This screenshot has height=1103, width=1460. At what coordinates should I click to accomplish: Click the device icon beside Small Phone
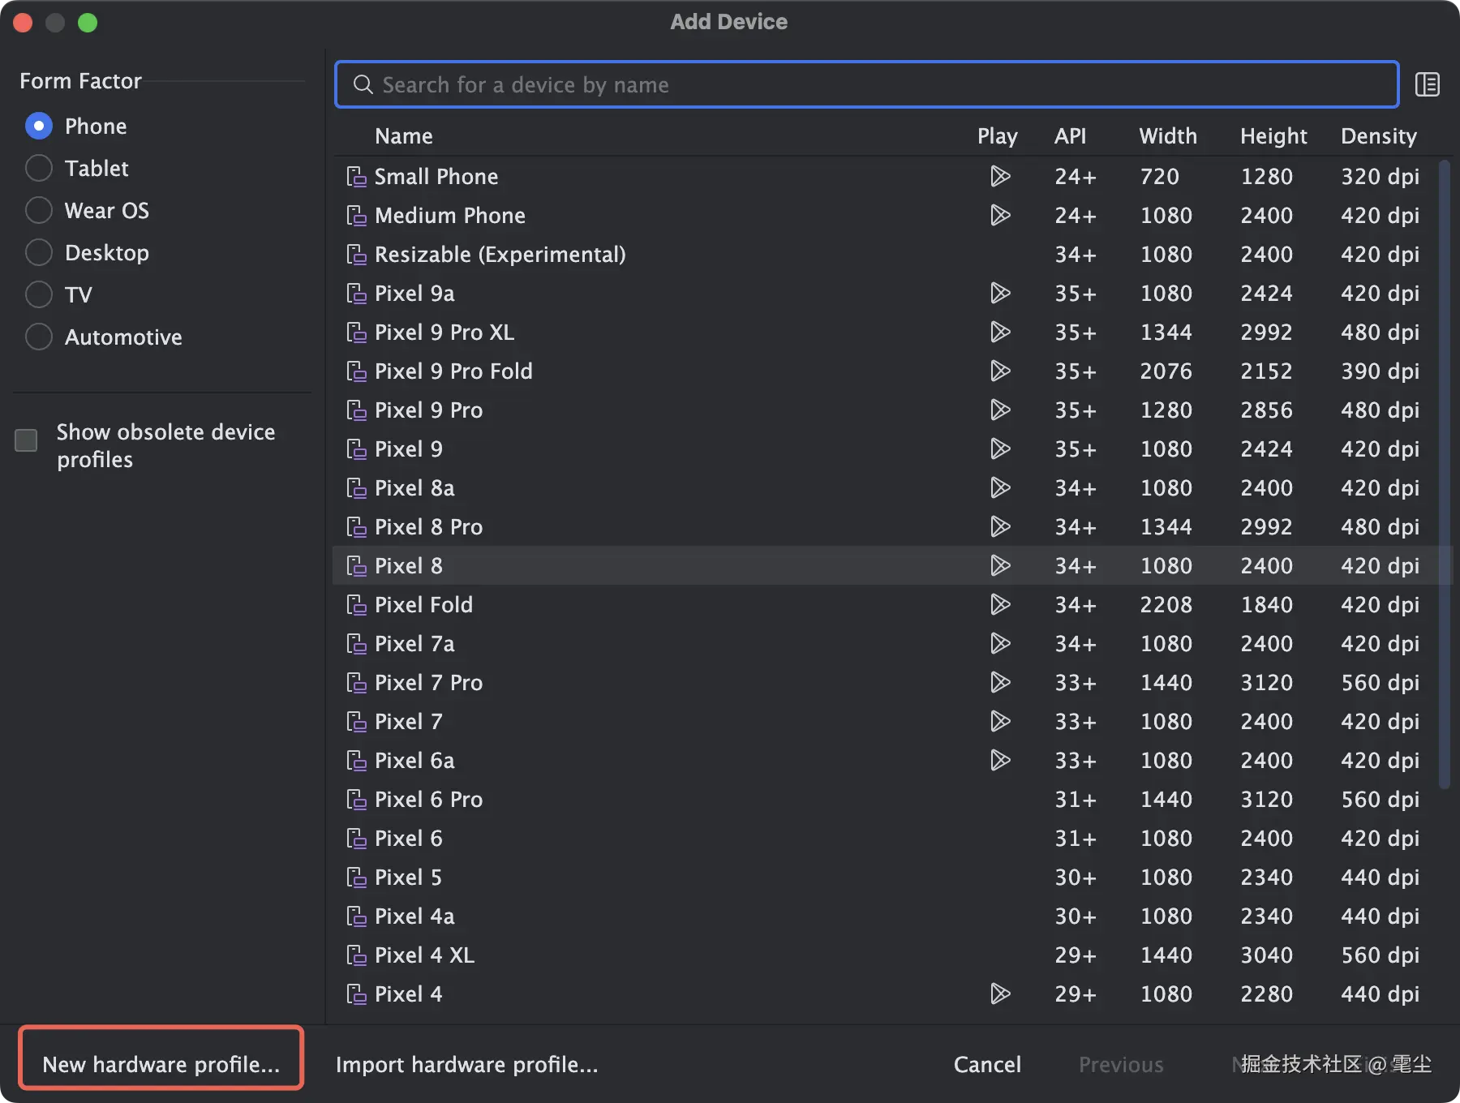(356, 177)
